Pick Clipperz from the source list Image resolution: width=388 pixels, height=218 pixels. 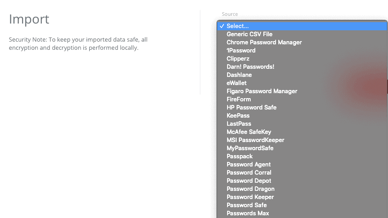(x=302, y=58)
